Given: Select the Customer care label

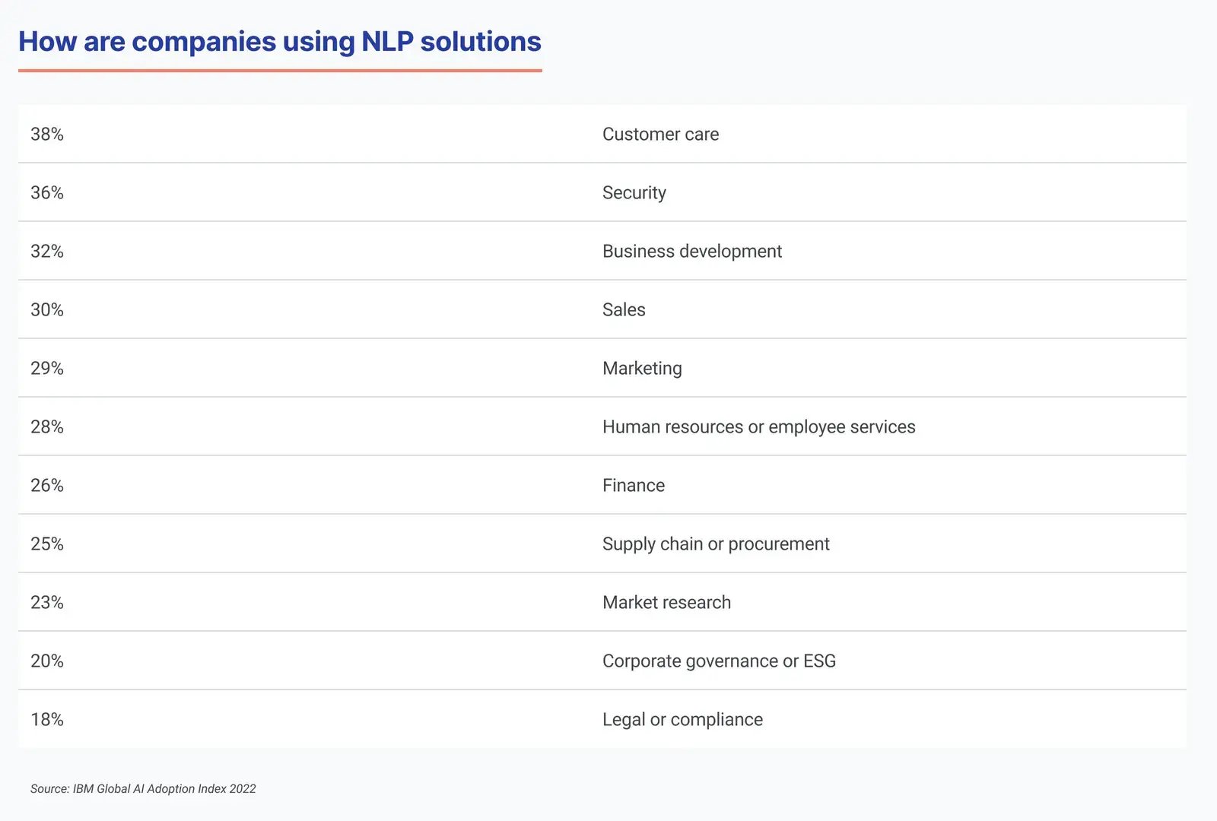Looking at the screenshot, I should pos(660,135).
